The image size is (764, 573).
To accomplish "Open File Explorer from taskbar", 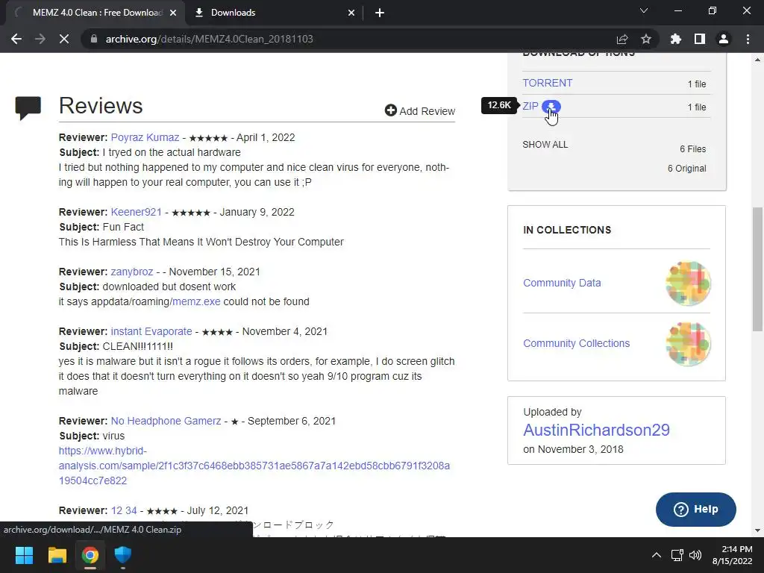I will (x=57, y=555).
